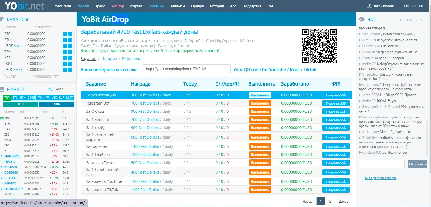Click the minus withdraw icon for DOGE
This screenshot has width=431, height=207.
[70, 64]
